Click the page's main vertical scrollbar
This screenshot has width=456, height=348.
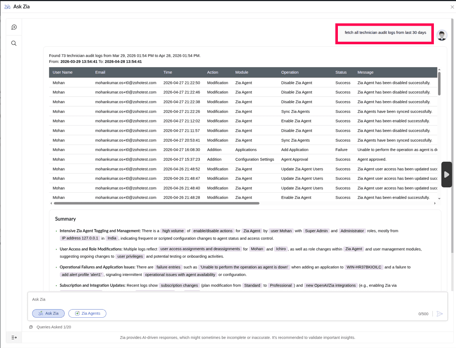tap(452, 136)
